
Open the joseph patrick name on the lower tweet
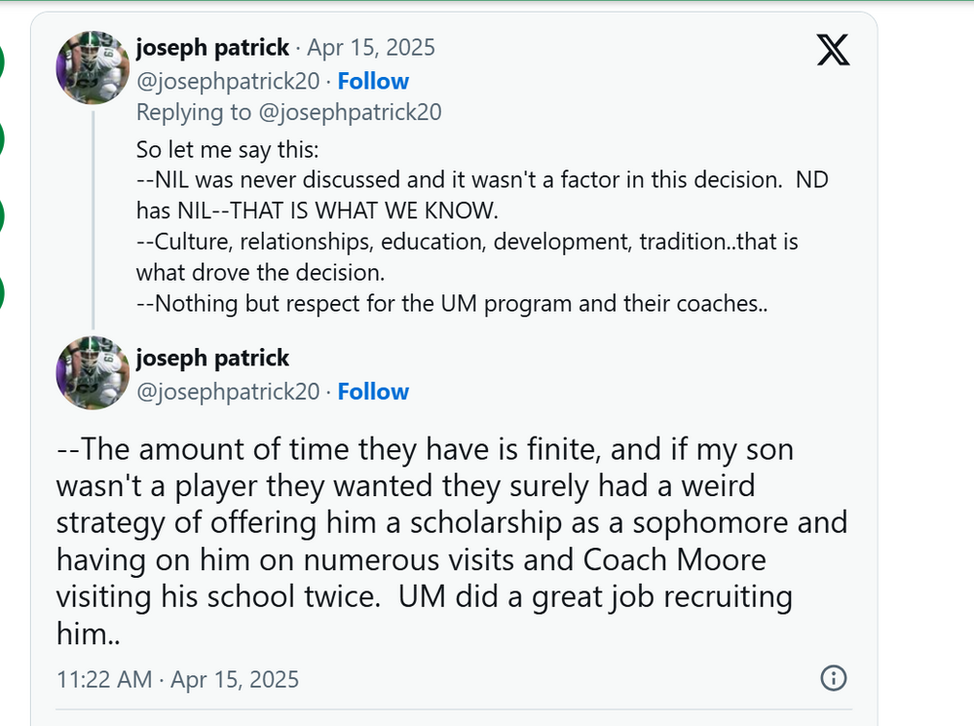pyautogui.click(x=212, y=358)
